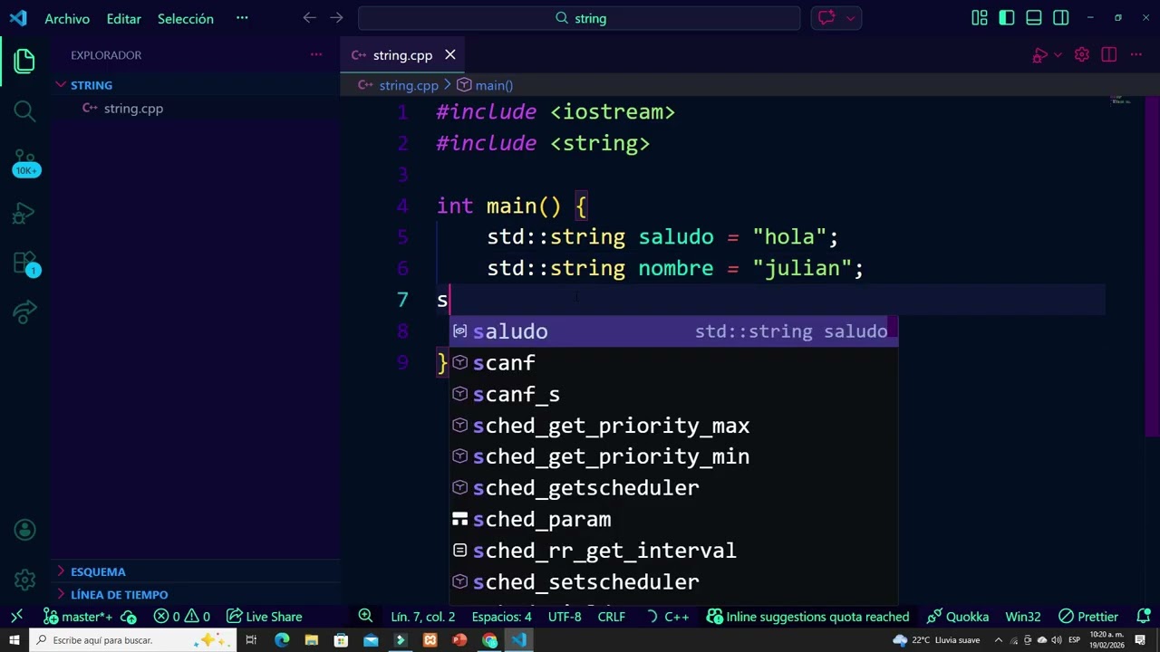
Task: Toggle the bottom panel visibility
Action: pyautogui.click(x=1034, y=18)
